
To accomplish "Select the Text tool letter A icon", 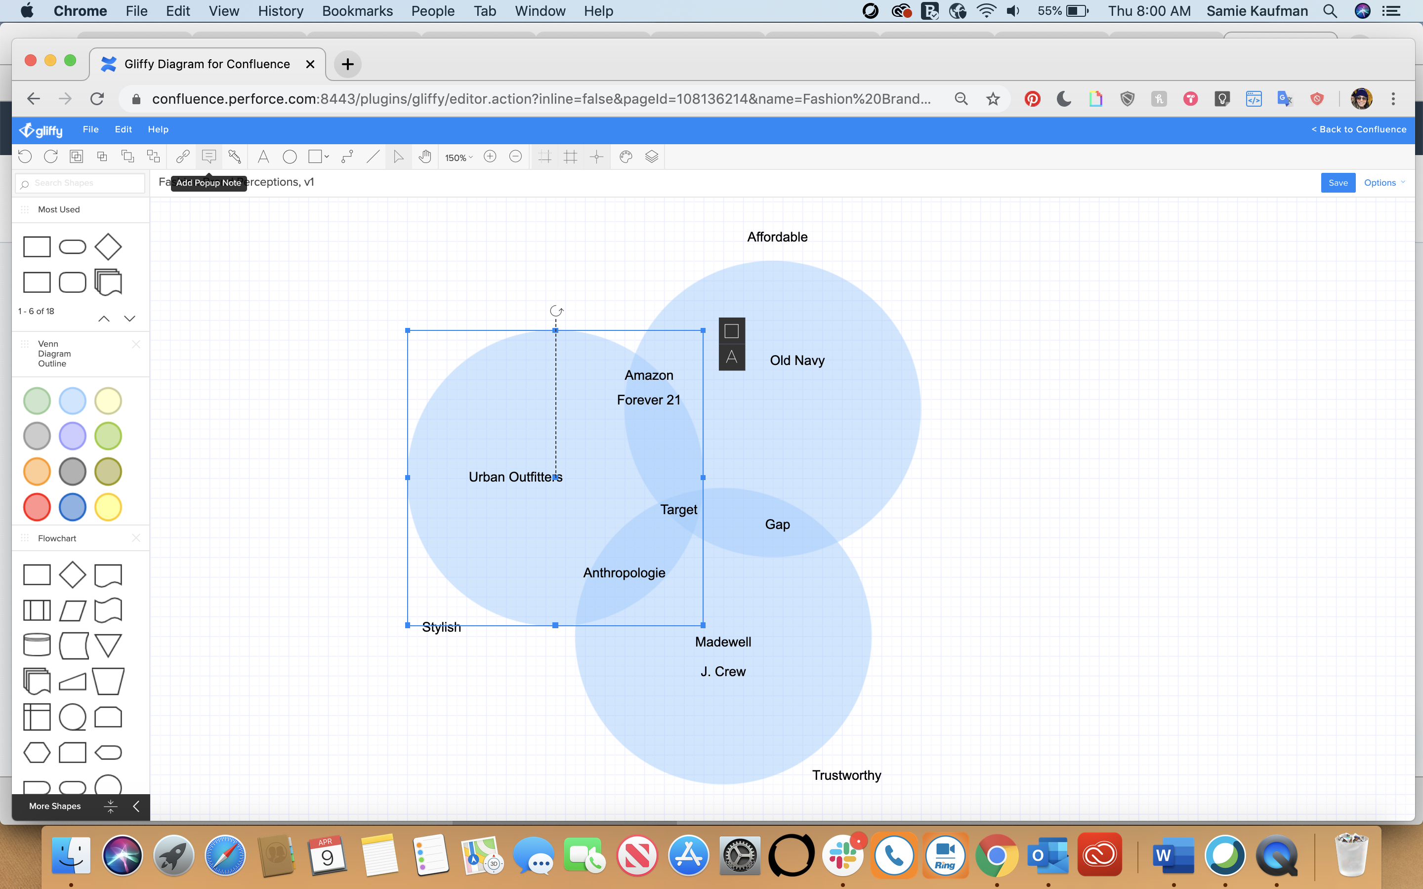I will coord(263,157).
